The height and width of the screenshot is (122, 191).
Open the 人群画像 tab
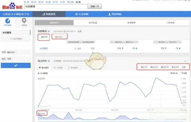[170, 23]
